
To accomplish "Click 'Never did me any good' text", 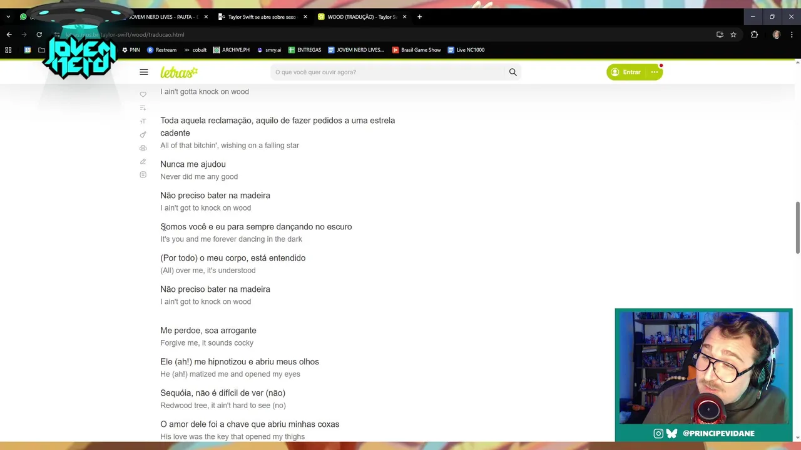I will (199, 176).
